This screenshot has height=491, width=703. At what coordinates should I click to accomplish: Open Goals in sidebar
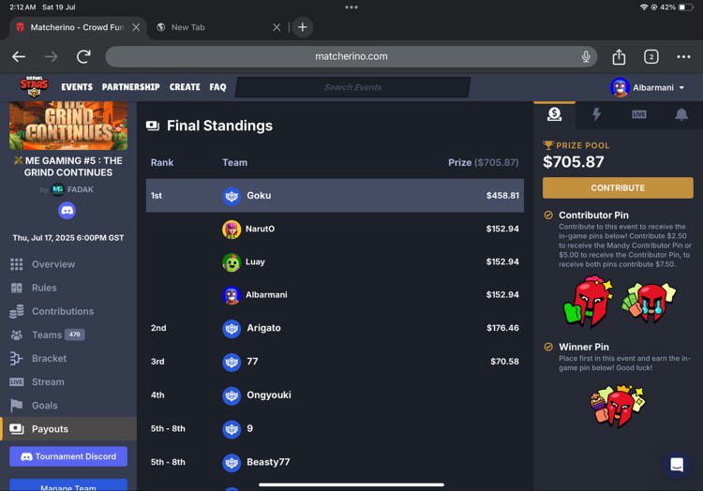point(44,406)
